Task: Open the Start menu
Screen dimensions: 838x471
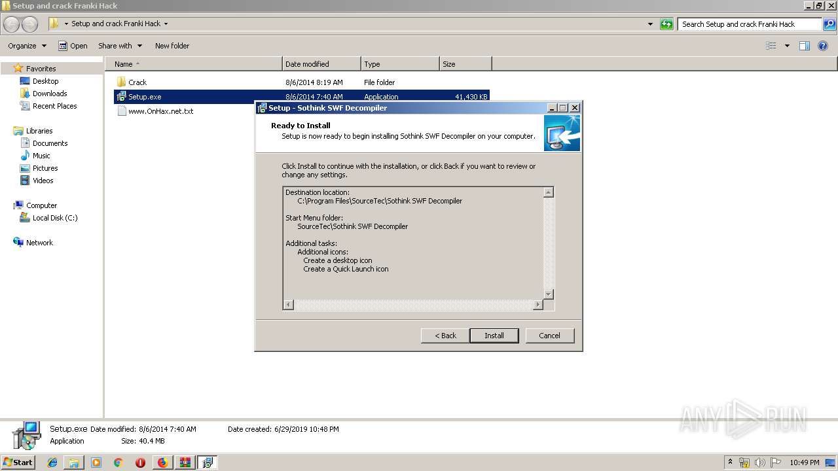Action: tap(18, 462)
